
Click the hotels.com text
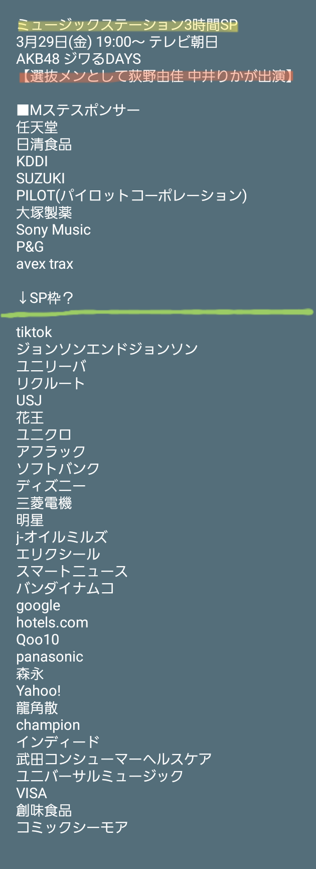(52, 623)
